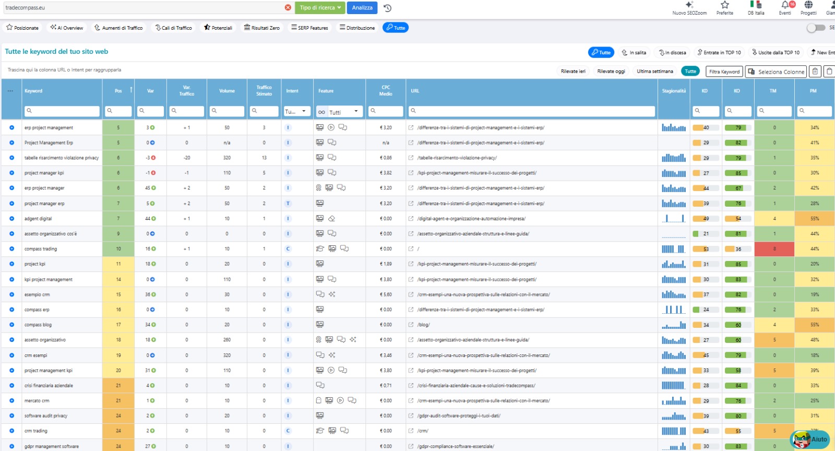Image resolution: width=835 pixels, height=451 pixels.
Task: Expand the project manager kpi row
Action: click(11, 173)
